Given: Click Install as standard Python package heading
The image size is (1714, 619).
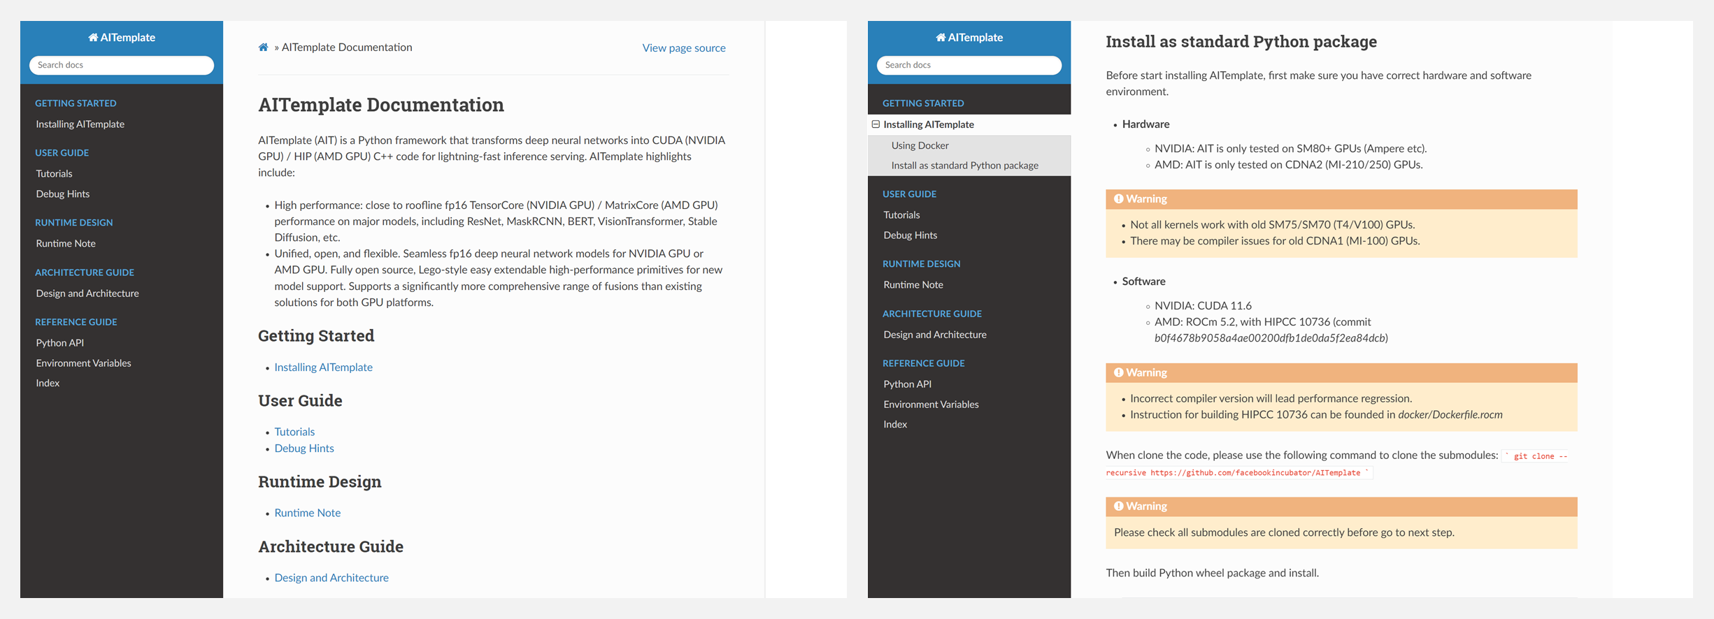Looking at the screenshot, I should (x=1241, y=42).
